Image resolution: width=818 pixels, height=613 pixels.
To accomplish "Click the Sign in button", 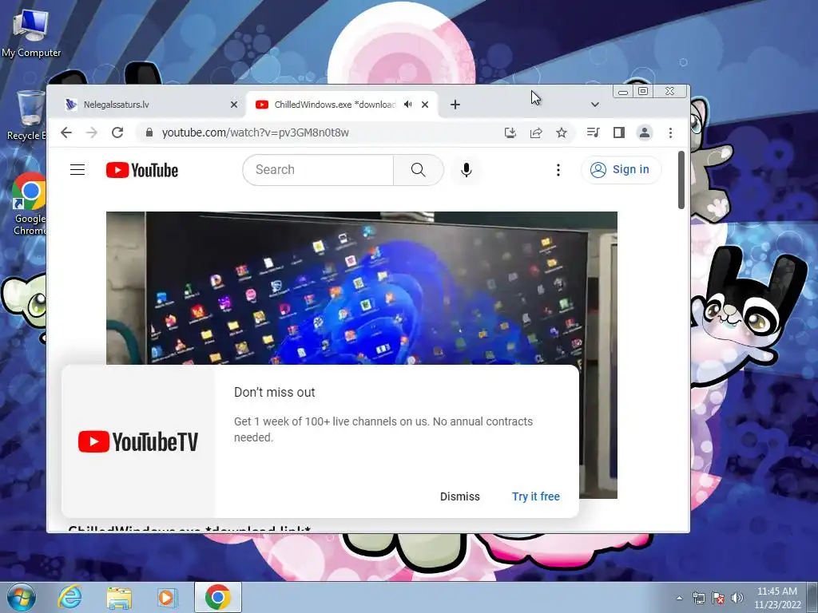I will coord(621,170).
